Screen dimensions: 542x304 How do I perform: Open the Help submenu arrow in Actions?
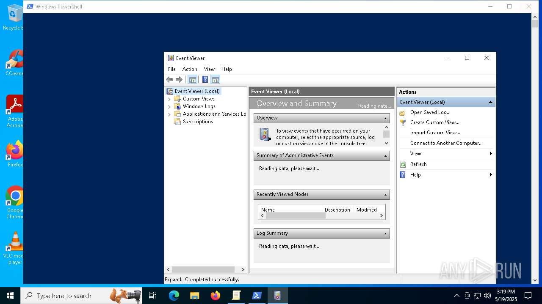(491, 175)
